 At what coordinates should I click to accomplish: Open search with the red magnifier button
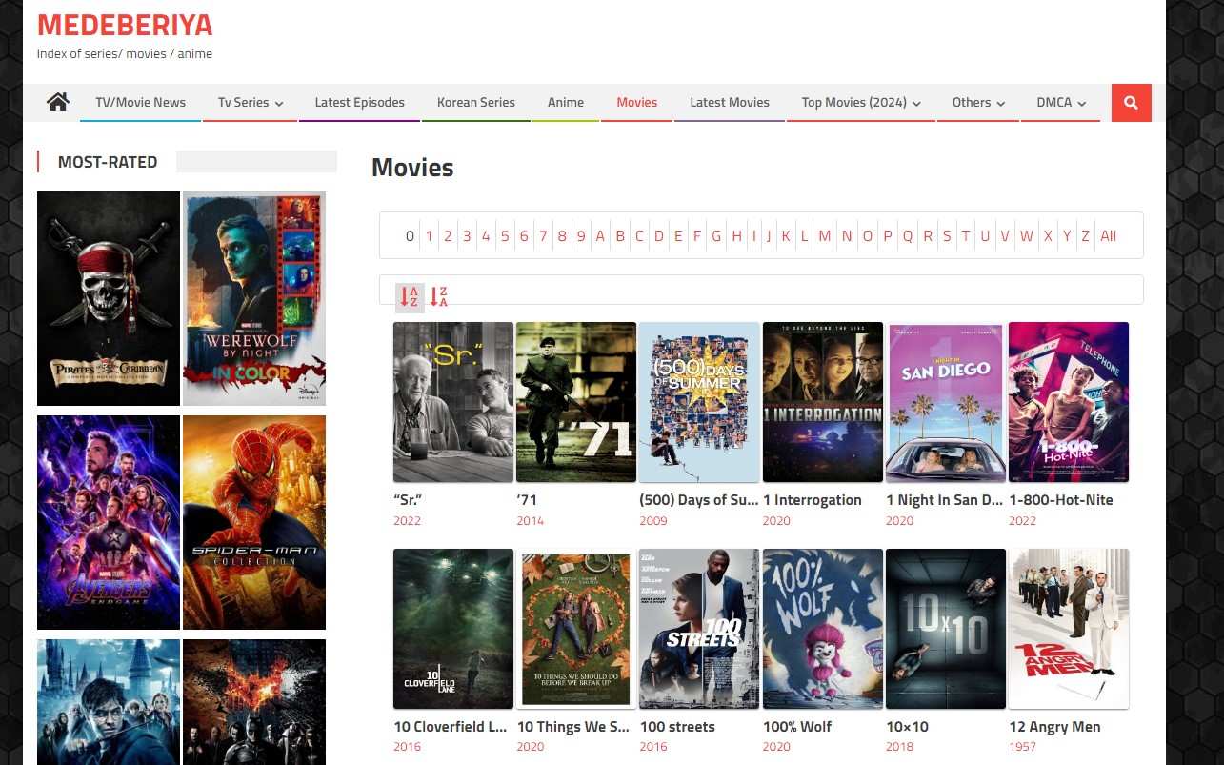pyautogui.click(x=1131, y=103)
